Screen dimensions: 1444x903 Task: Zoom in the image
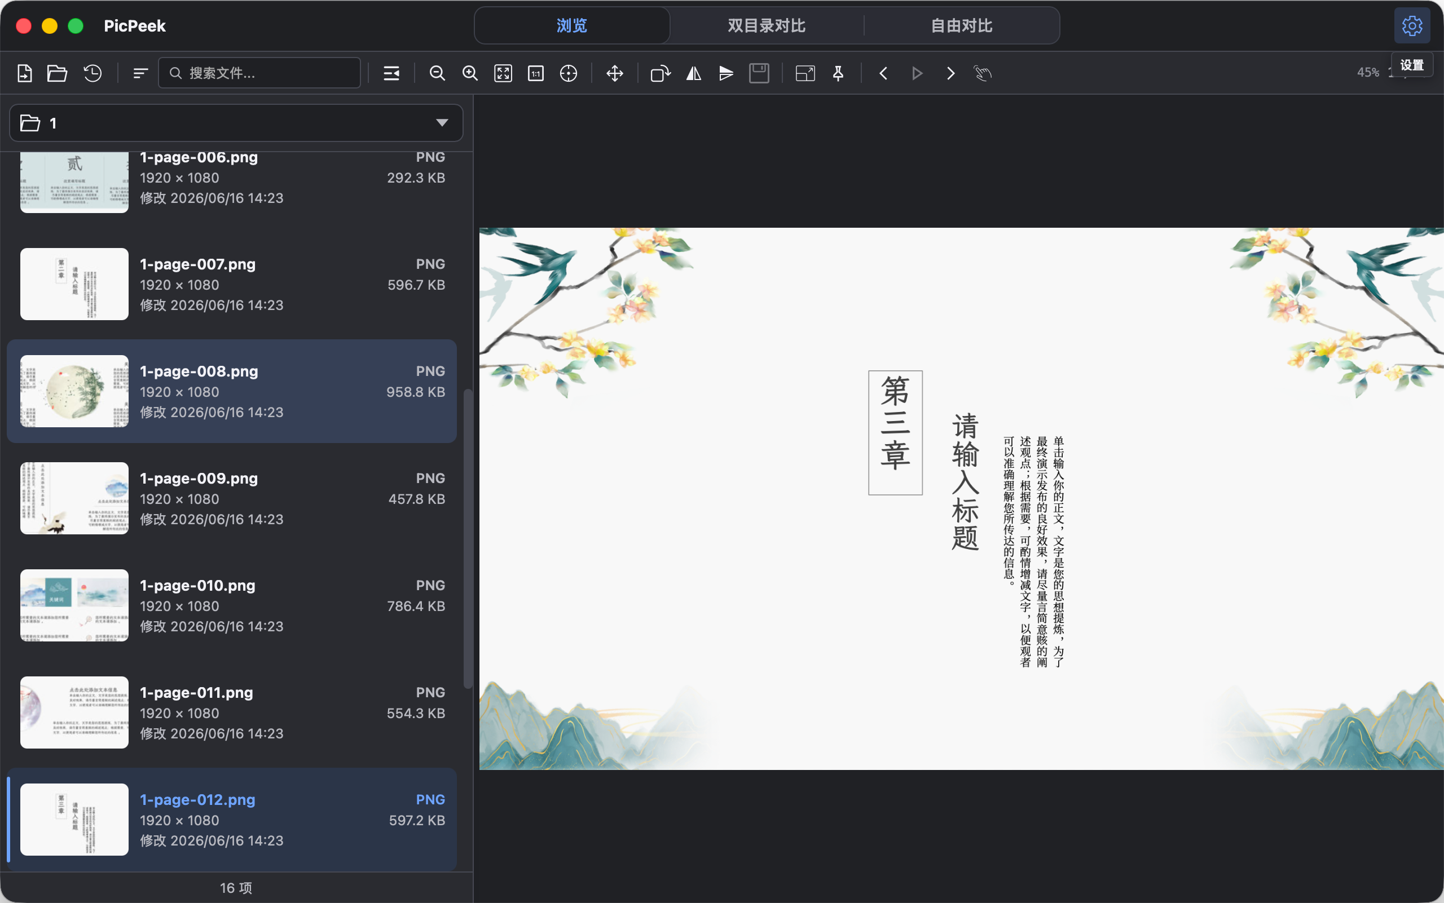470,73
